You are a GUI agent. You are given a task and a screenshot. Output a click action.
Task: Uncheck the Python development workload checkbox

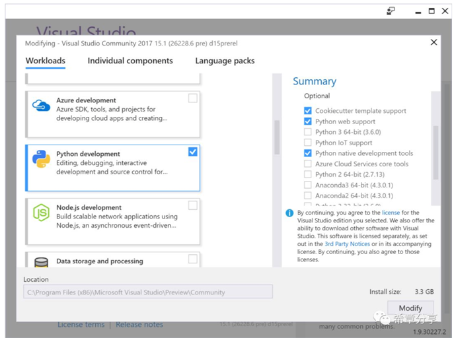193,152
